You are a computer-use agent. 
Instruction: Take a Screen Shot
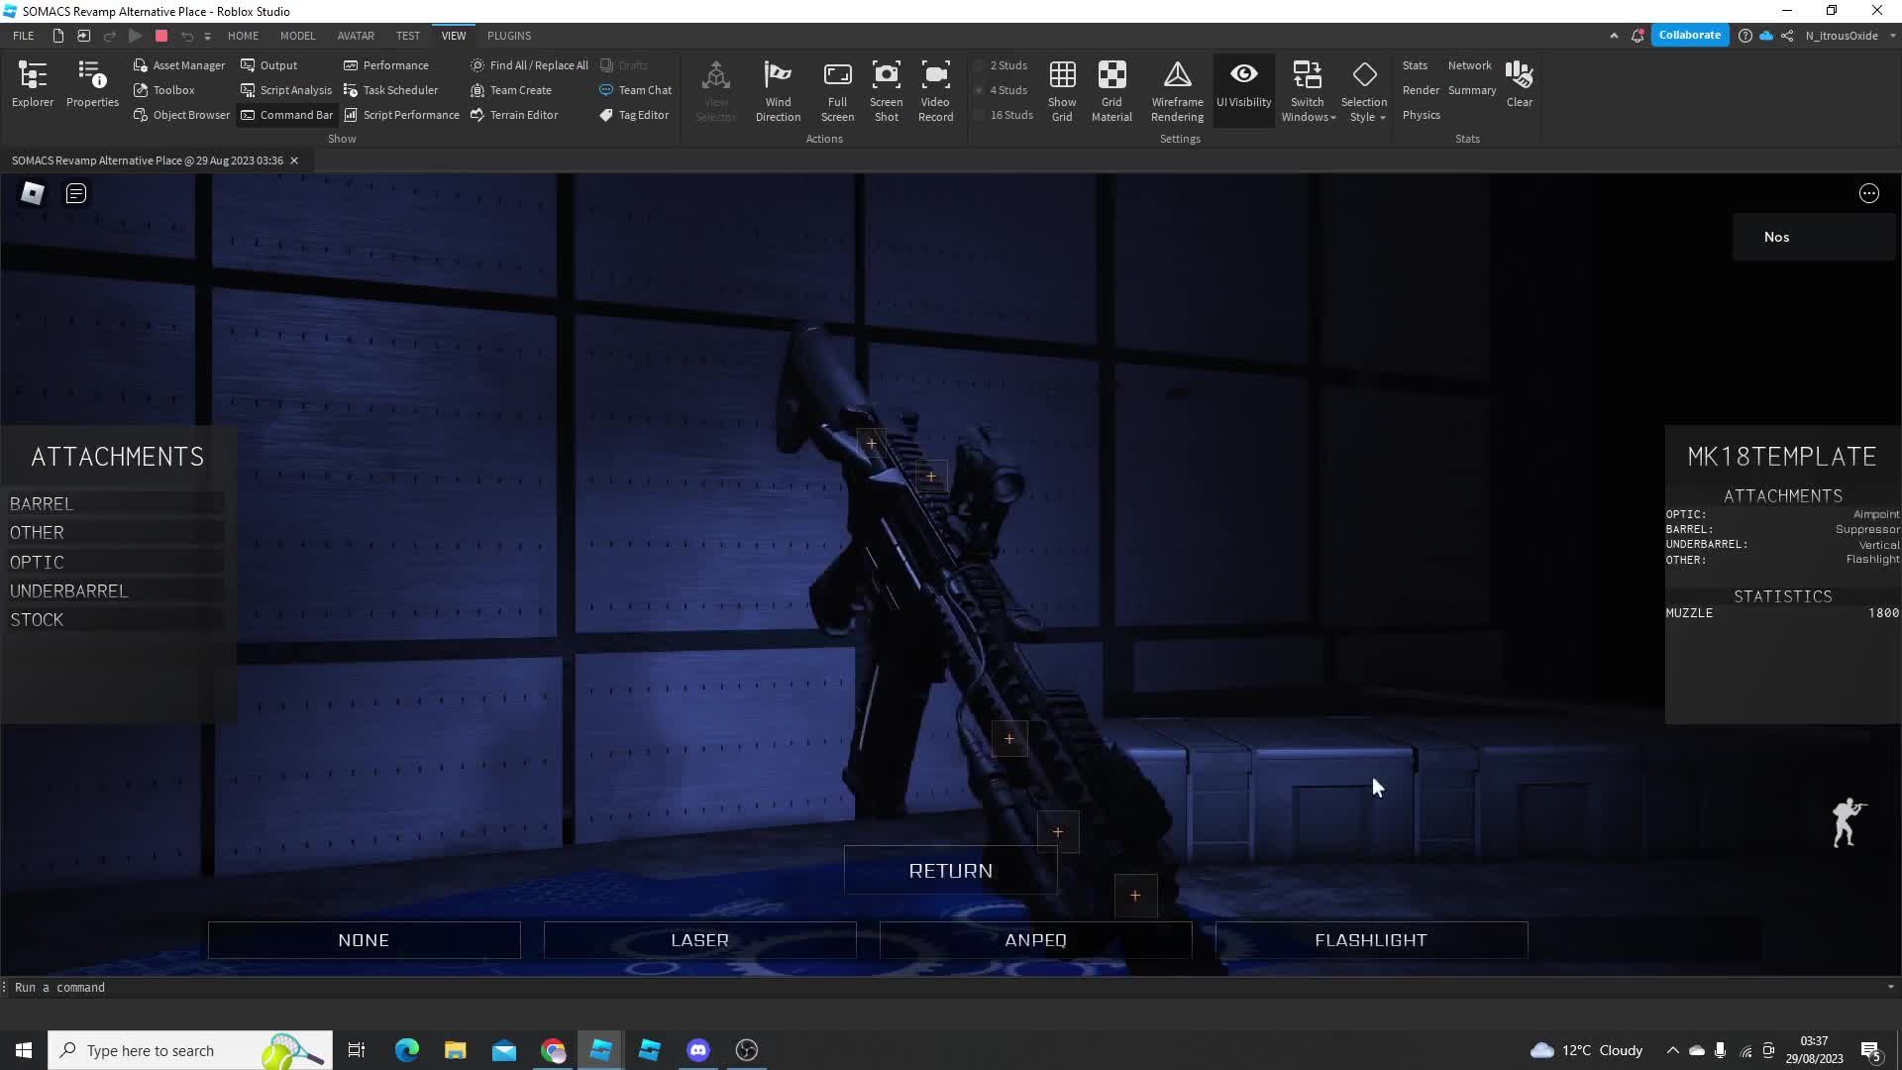[x=887, y=89]
